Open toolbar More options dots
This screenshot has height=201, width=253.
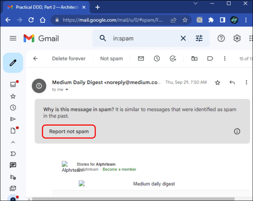[225, 59]
